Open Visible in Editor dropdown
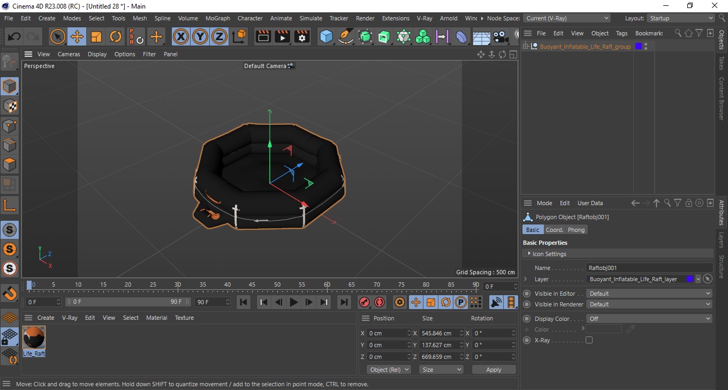Image resolution: width=728 pixels, height=390 pixels. tap(649, 294)
